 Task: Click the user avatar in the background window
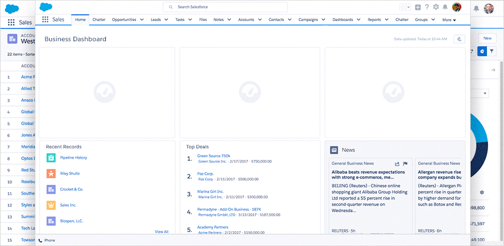coord(489,8)
